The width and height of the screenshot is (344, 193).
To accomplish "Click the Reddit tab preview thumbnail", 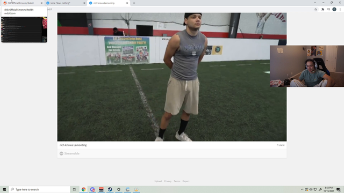I will [x=24, y=29].
